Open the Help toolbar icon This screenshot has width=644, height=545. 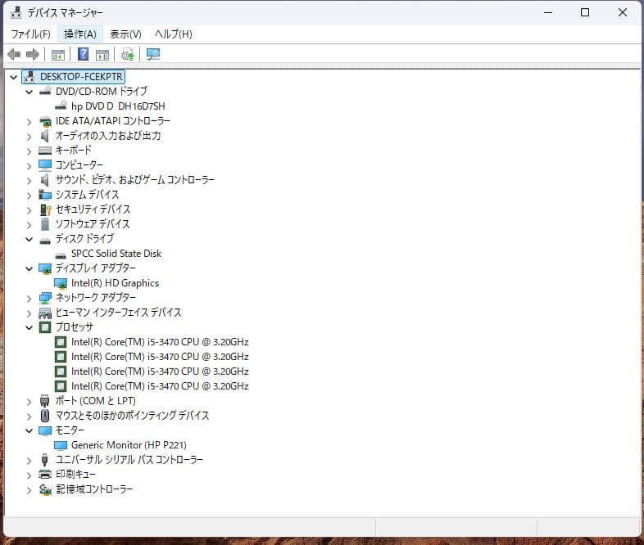point(84,54)
